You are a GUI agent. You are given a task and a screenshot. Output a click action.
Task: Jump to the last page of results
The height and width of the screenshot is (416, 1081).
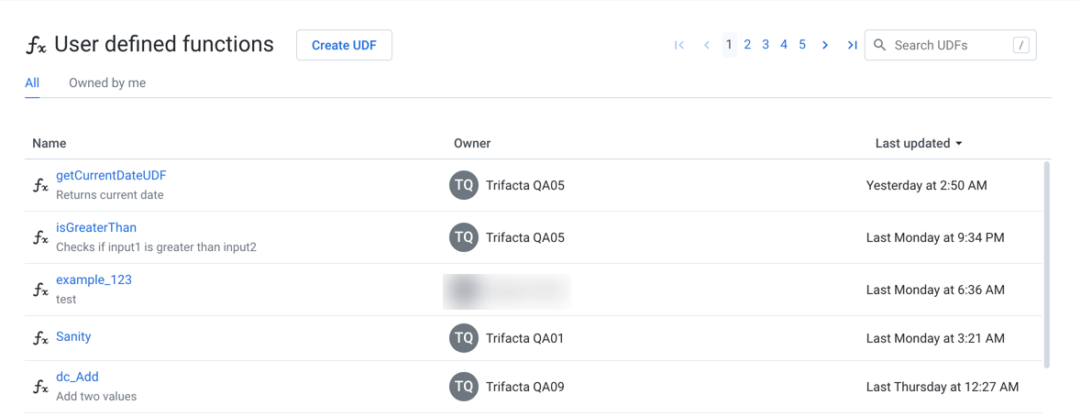coord(852,45)
